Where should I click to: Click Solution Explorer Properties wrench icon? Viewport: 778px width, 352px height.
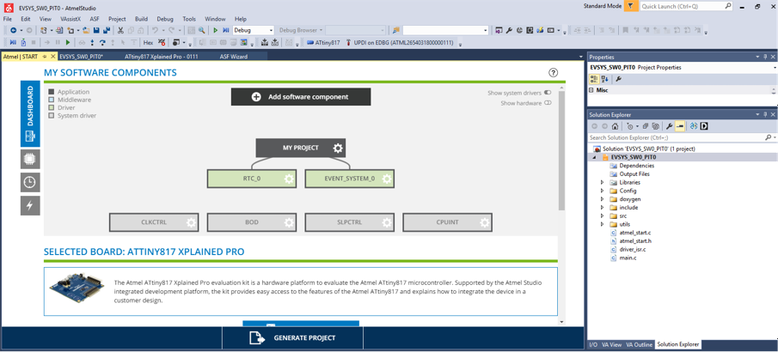669,126
